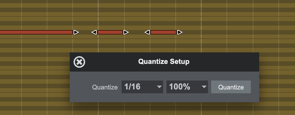
Task: Open the 1/16 quantize value dropdown
Action: [142, 87]
